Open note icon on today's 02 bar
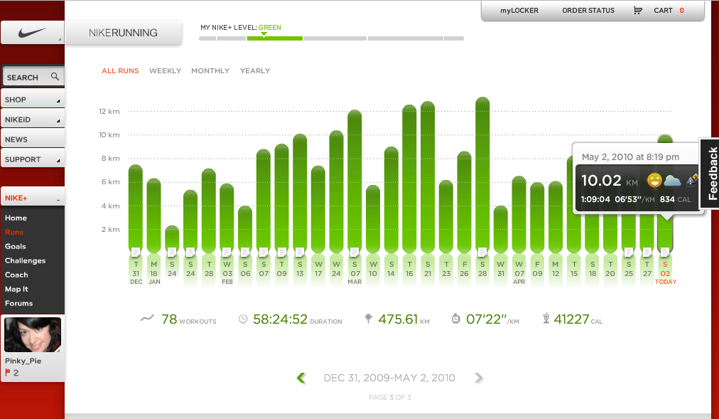719x419 pixels. point(664,252)
